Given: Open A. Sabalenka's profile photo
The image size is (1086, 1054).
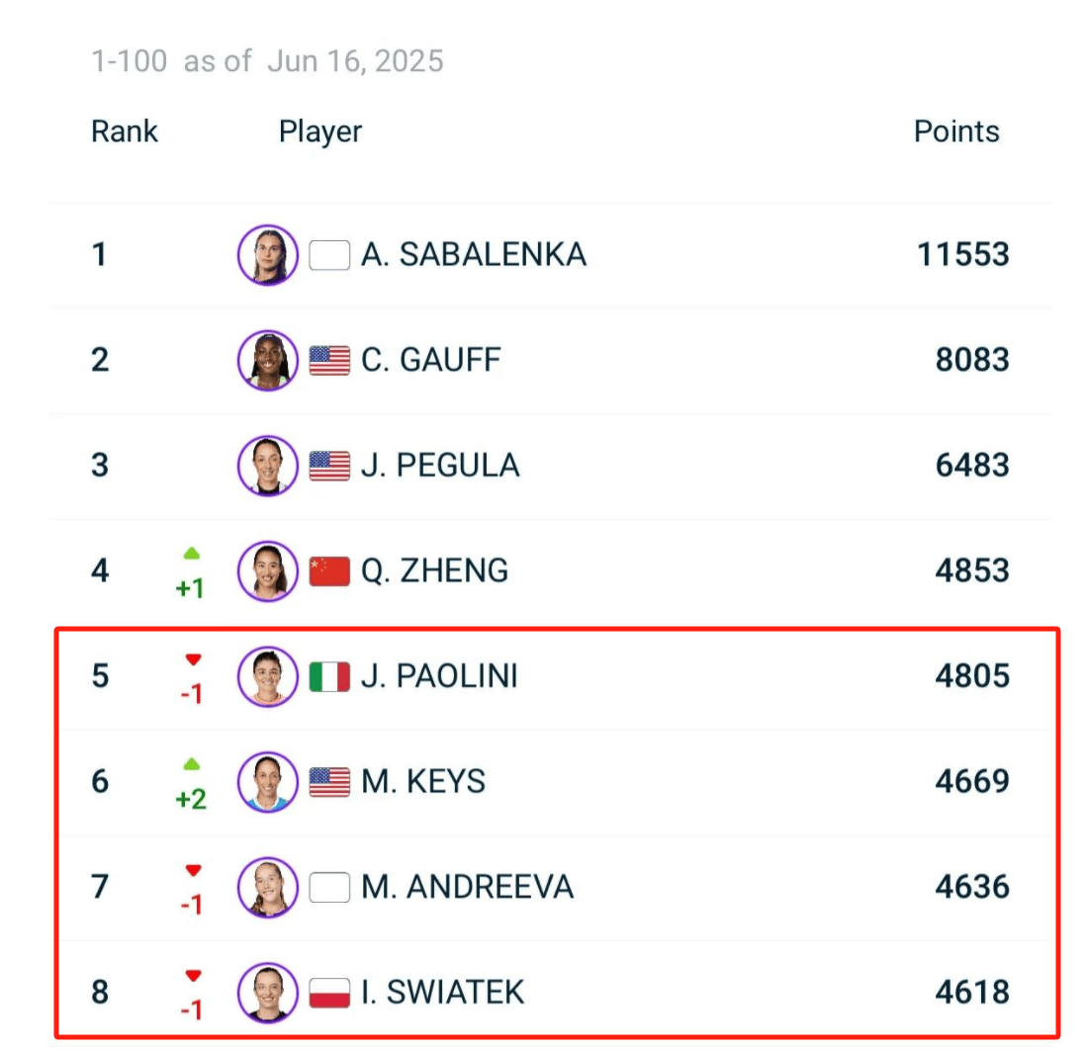Looking at the screenshot, I should [267, 255].
